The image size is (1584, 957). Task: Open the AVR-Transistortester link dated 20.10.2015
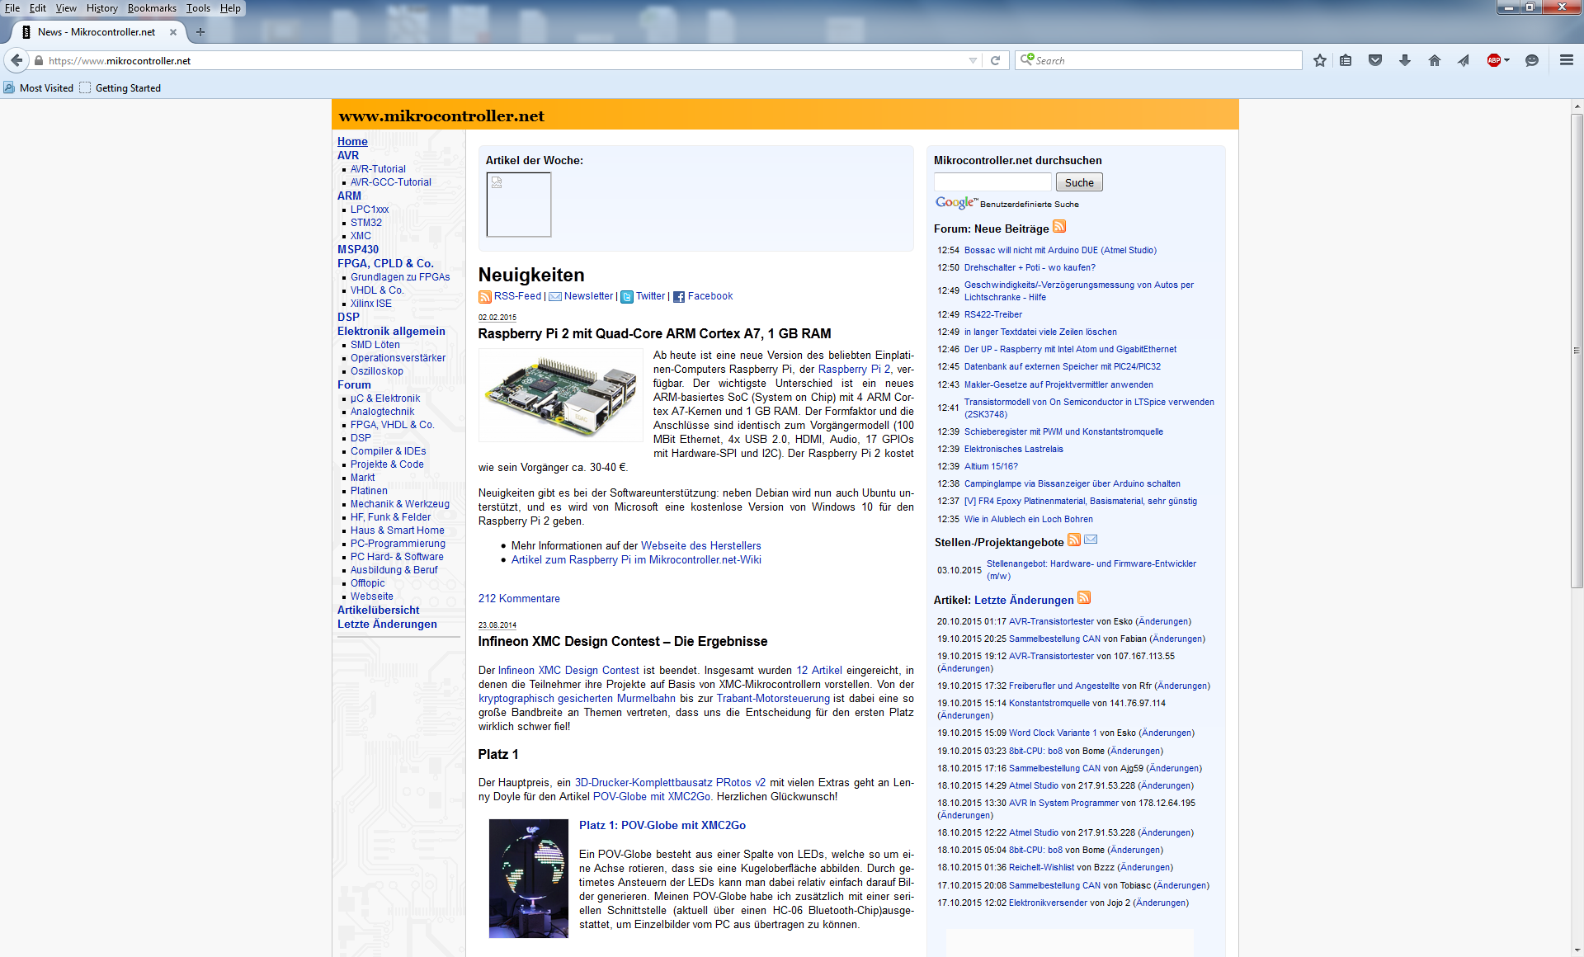(x=1051, y=621)
